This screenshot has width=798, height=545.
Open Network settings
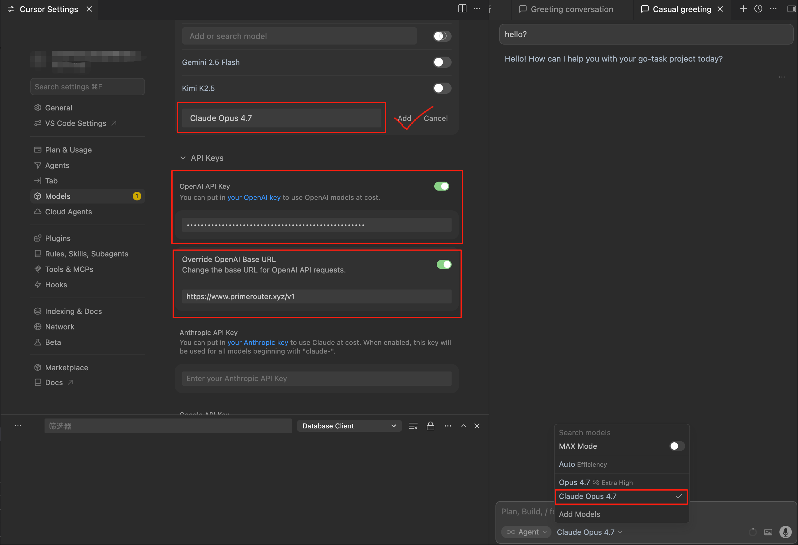point(88,327)
